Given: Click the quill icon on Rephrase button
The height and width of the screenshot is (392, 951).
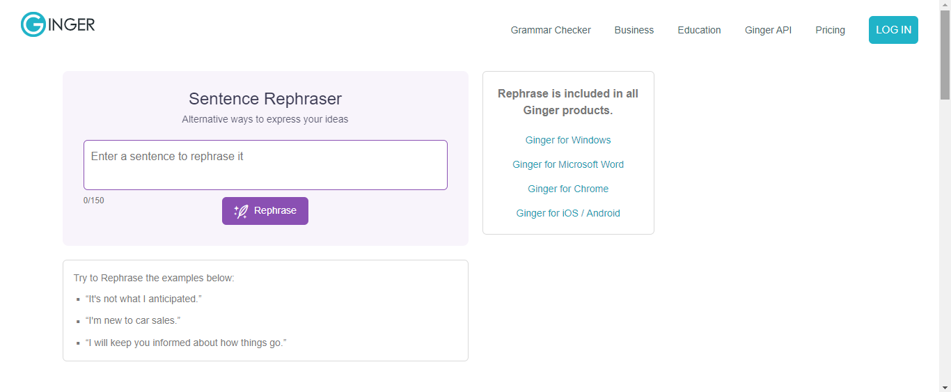Looking at the screenshot, I should tap(241, 211).
